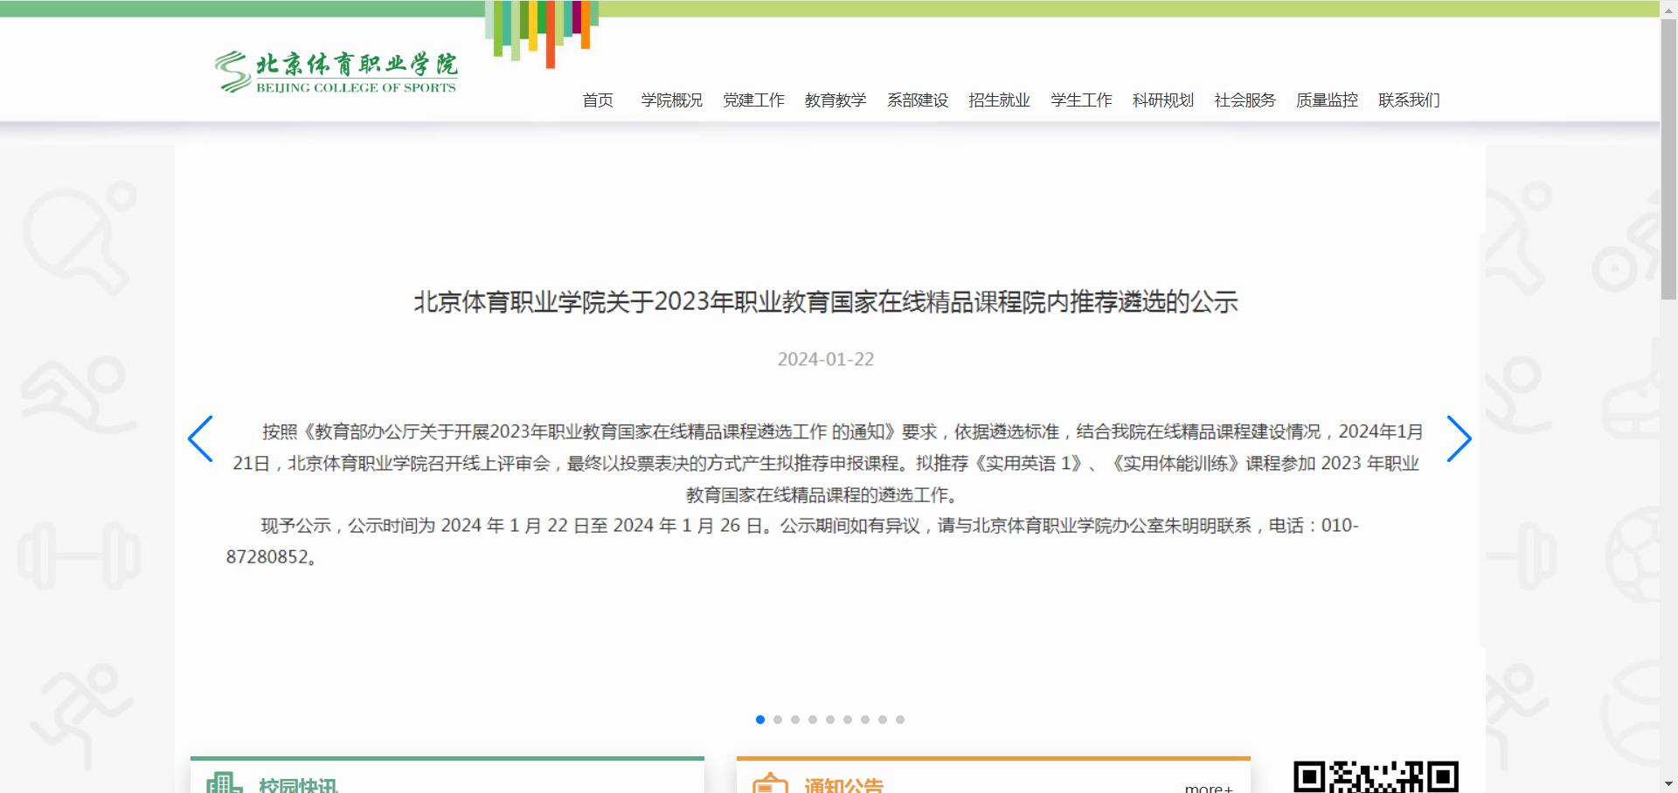Click the 通知公告 megaphone icon
The width and height of the screenshot is (1678, 793).
pos(769,783)
